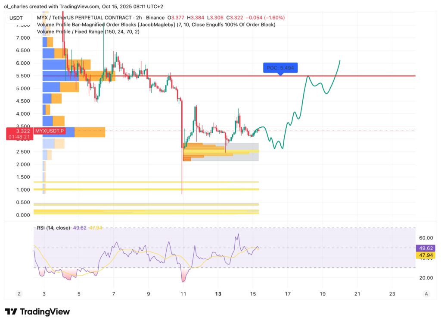Expand the MYX / TetherUS symbol title
441x324 pixels.
[65, 18]
